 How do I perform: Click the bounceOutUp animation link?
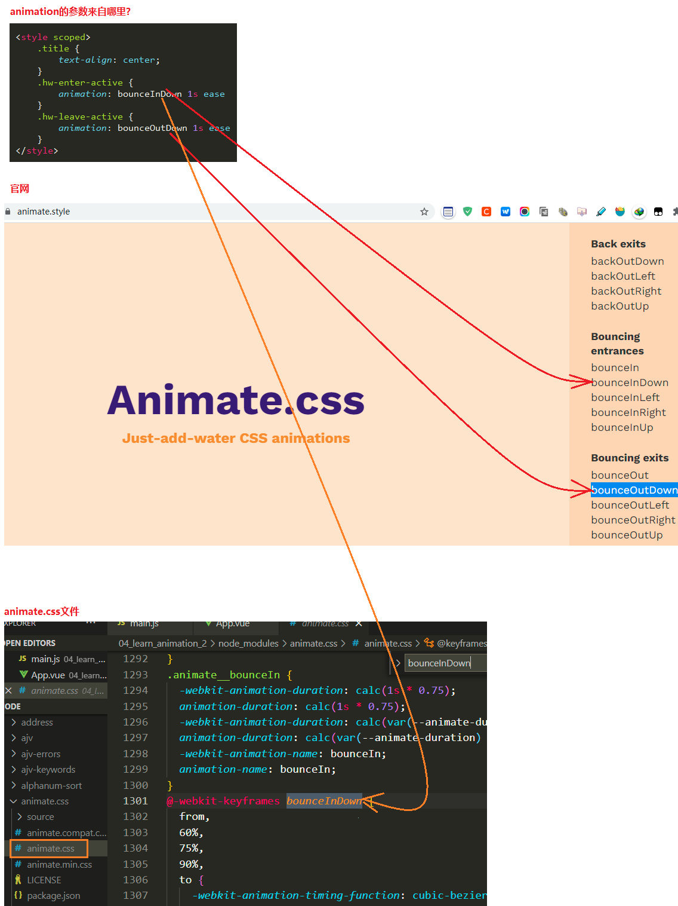(x=627, y=535)
